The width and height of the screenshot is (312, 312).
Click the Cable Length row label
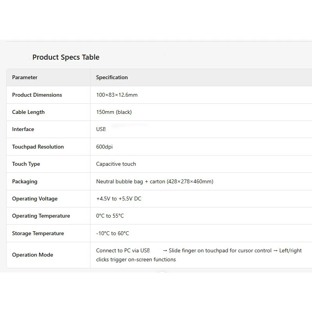(x=28, y=112)
